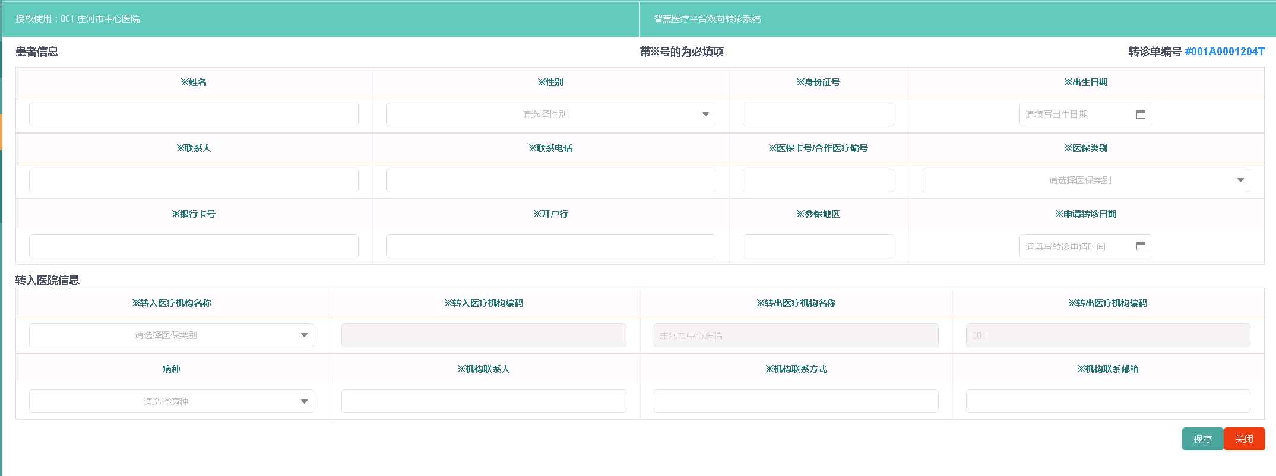1276x476 pixels.
Task: Click referral number link #001A0001204T
Action: (1224, 52)
